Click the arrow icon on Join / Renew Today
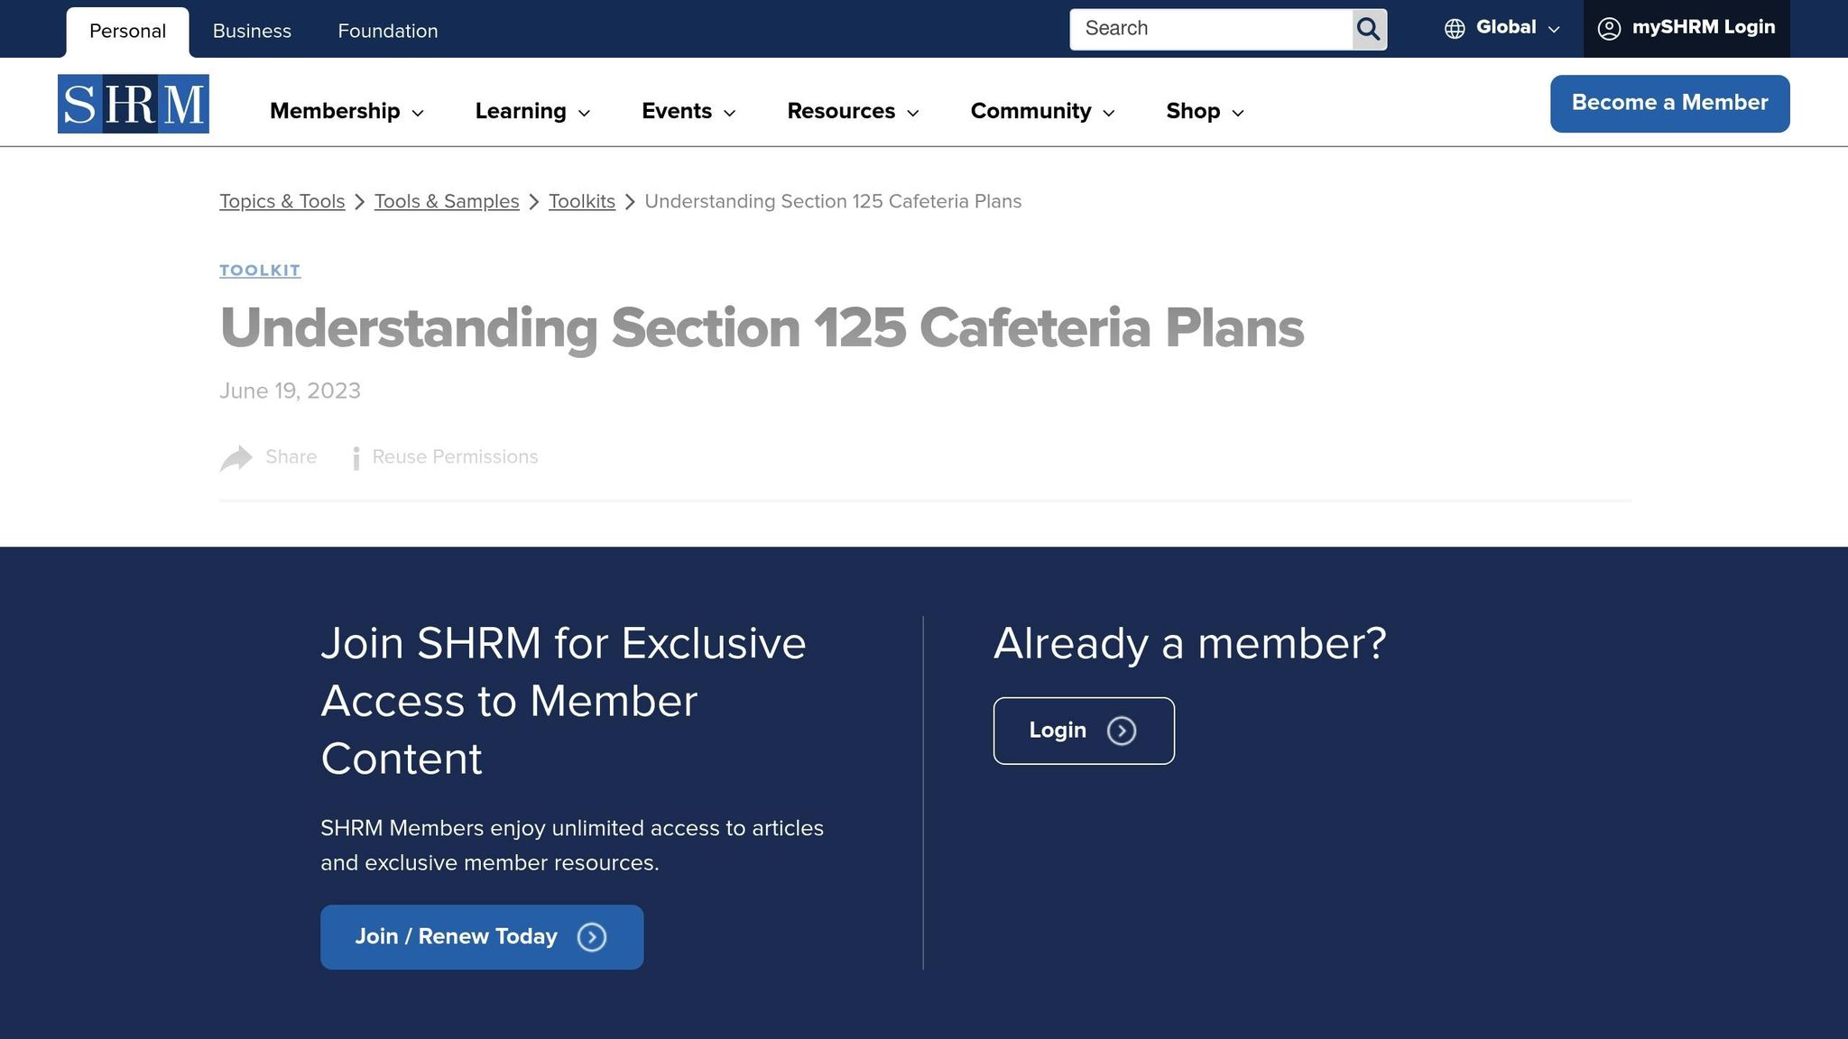 pyautogui.click(x=592, y=937)
